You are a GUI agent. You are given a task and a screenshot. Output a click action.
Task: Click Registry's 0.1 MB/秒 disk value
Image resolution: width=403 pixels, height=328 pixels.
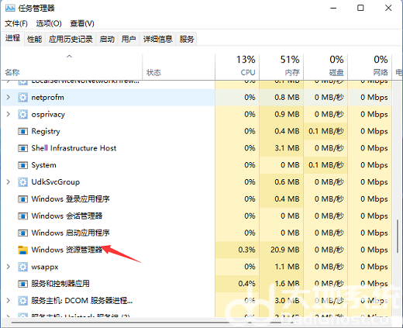326,131
